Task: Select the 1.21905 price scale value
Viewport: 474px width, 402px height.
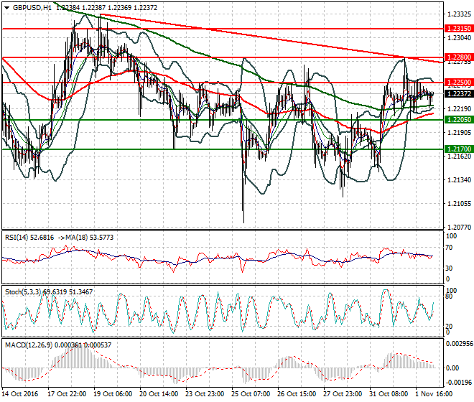Action: point(459,132)
